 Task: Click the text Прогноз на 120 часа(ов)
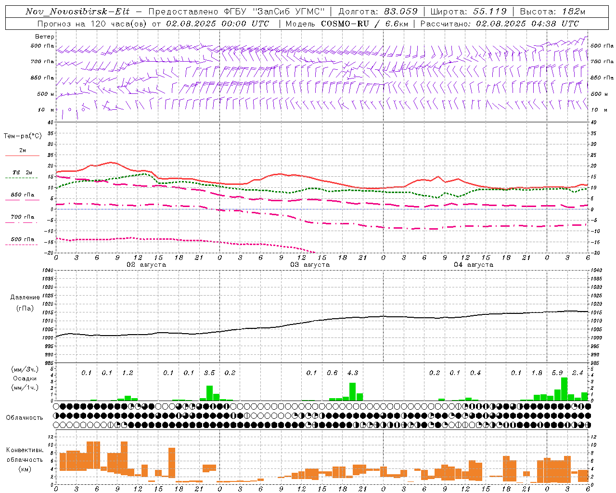[92, 24]
